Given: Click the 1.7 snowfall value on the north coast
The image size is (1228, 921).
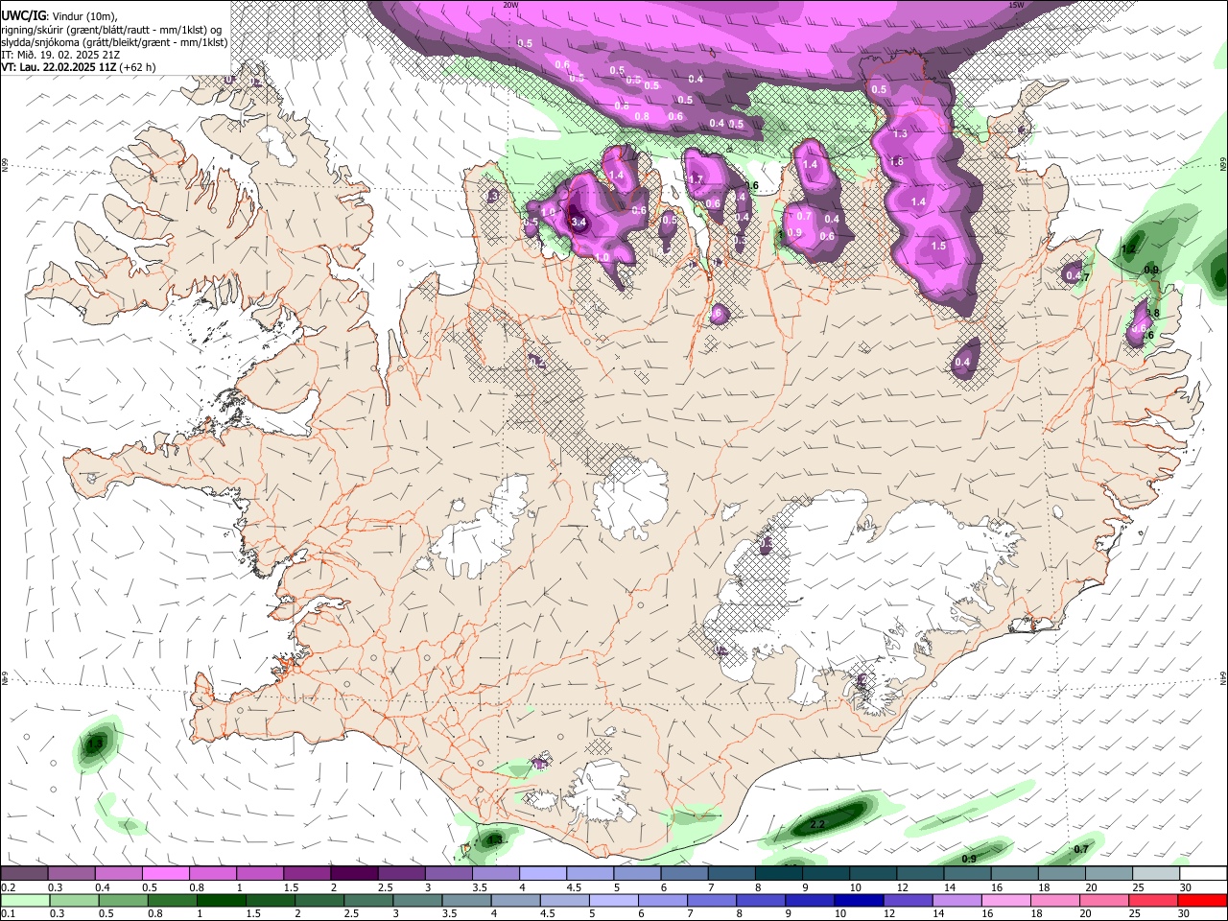Looking at the screenshot, I should pyautogui.click(x=697, y=179).
